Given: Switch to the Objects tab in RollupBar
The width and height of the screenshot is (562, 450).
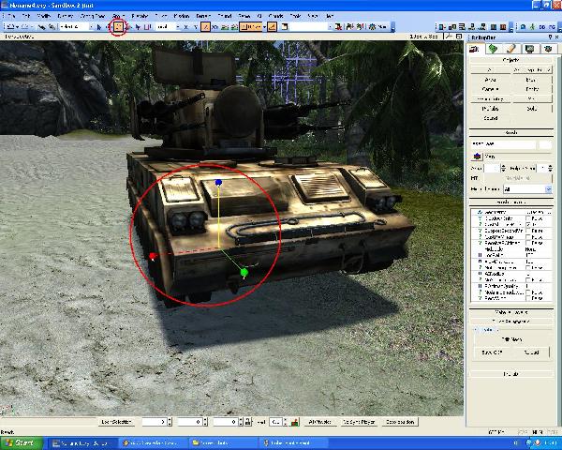Looking at the screenshot, I should pyautogui.click(x=476, y=49).
